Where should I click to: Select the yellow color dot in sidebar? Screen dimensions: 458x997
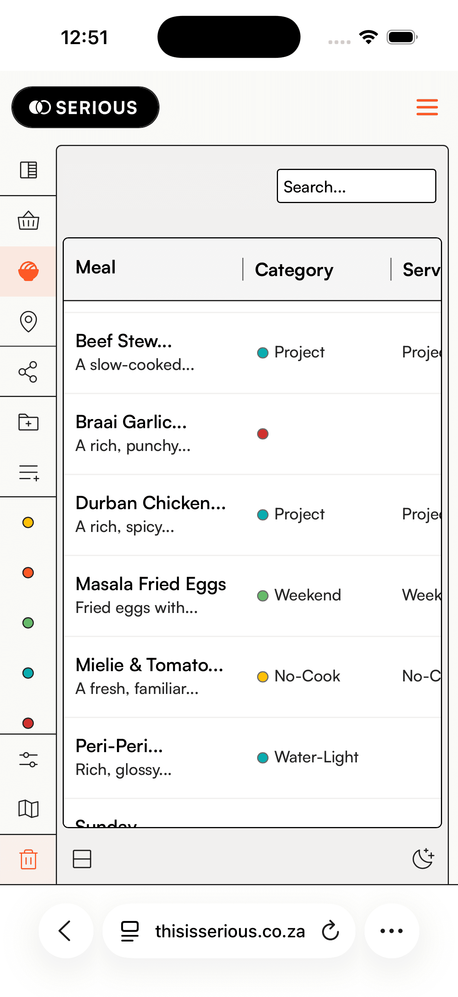28,522
